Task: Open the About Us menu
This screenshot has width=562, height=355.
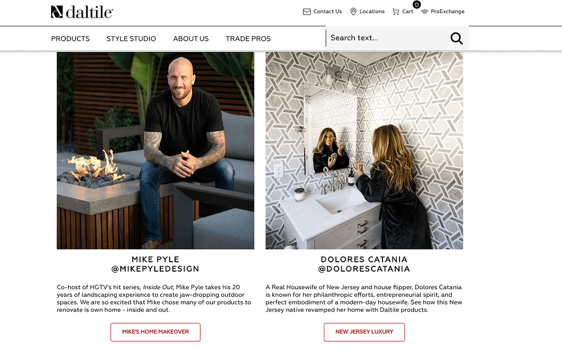Action: pyautogui.click(x=190, y=39)
